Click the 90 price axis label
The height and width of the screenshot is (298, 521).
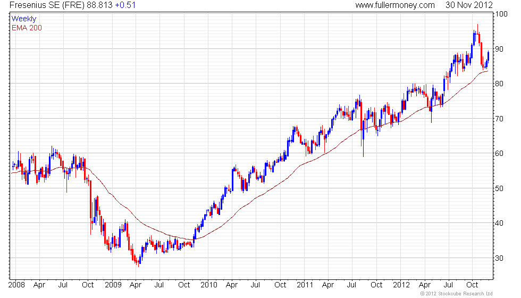coord(499,49)
